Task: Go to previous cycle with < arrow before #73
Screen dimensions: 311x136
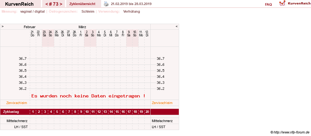Action: 46,4
